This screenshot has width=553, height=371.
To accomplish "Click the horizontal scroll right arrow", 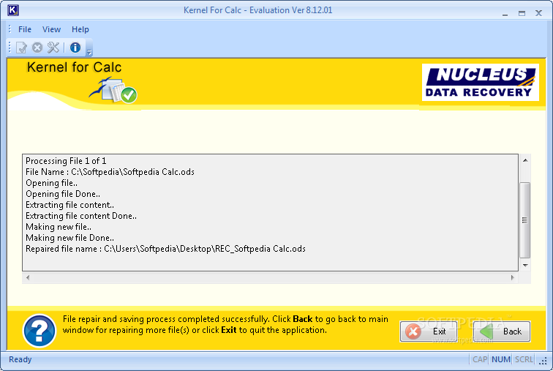I will tap(513, 277).
